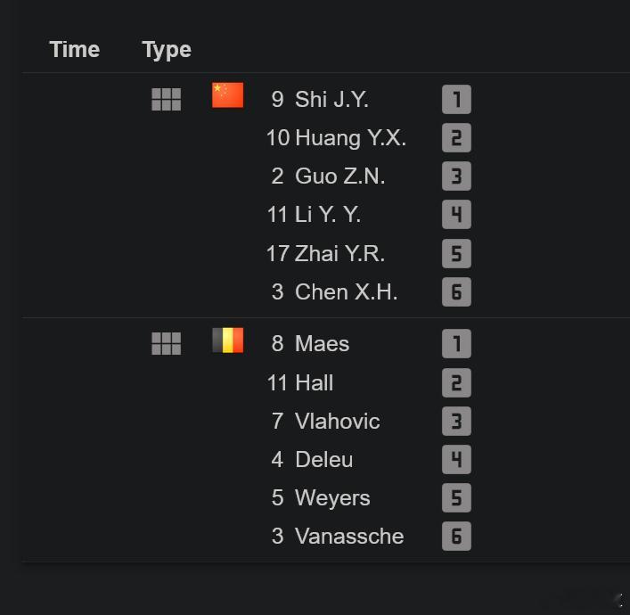Sort by the Type column header
The image size is (630, 615).
[167, 51]
